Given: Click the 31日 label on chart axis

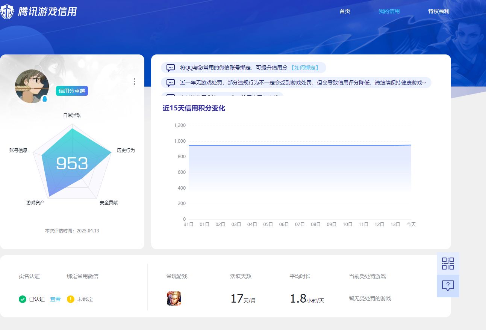Looking at the screenshot, I should (188, 225).
